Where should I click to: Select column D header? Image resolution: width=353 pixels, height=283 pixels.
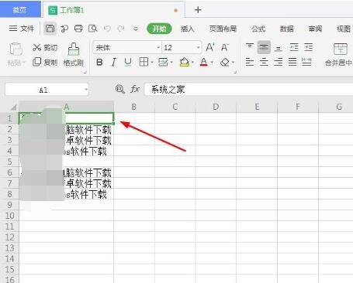216,107
